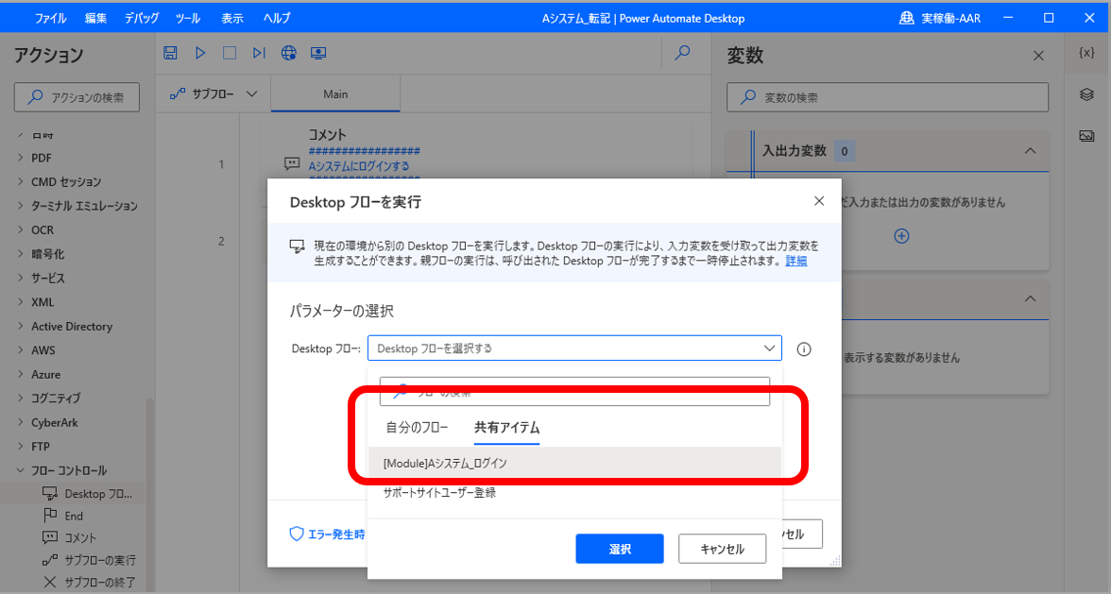Close the variables panel

click(1039, 56)
